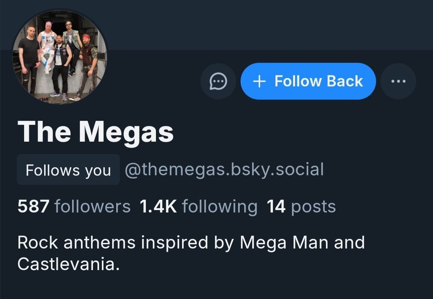Click the plus icon on Follow Back
This screenshot has width=433, height=299.
[x=259, y=81]
